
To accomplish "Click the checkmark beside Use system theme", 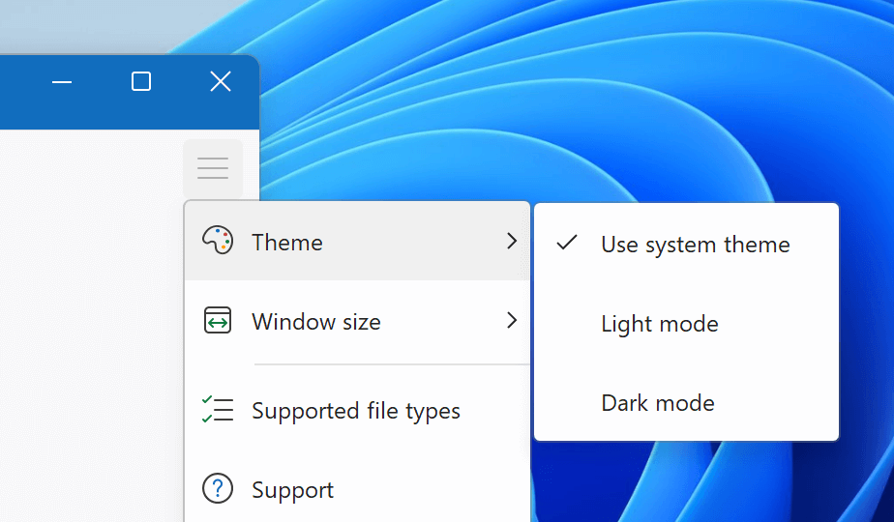I will pyautogui.click(x=567, y=243).
